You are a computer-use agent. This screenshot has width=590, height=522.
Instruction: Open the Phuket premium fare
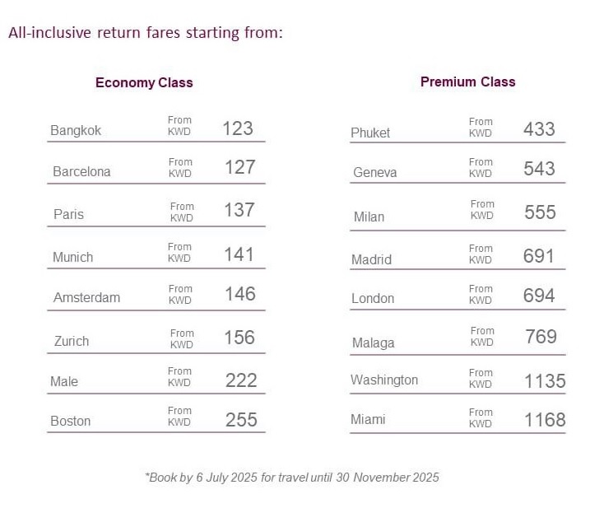pos(458,129)
